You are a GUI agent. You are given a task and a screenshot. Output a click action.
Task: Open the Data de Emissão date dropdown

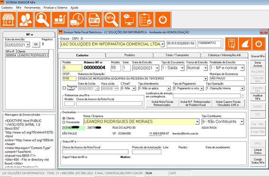pyautogui.click(x=157, y=68)
